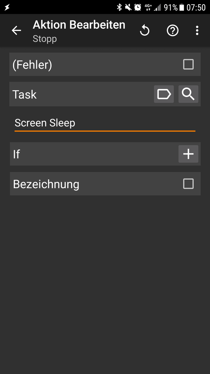Focus the Screen Sleep text field
The width and height of the screenshot is (210, 374).
(105, 123)
